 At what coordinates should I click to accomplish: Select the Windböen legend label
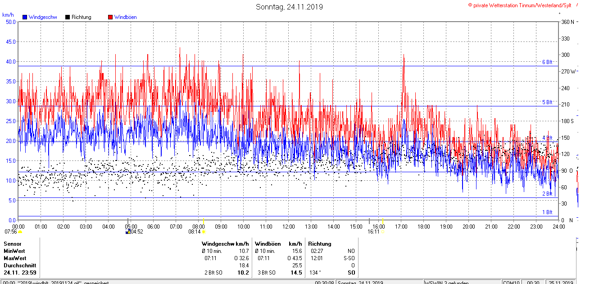coord(126,17)
